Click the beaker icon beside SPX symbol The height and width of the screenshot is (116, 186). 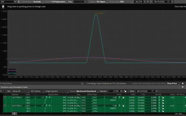pos(19,2)
